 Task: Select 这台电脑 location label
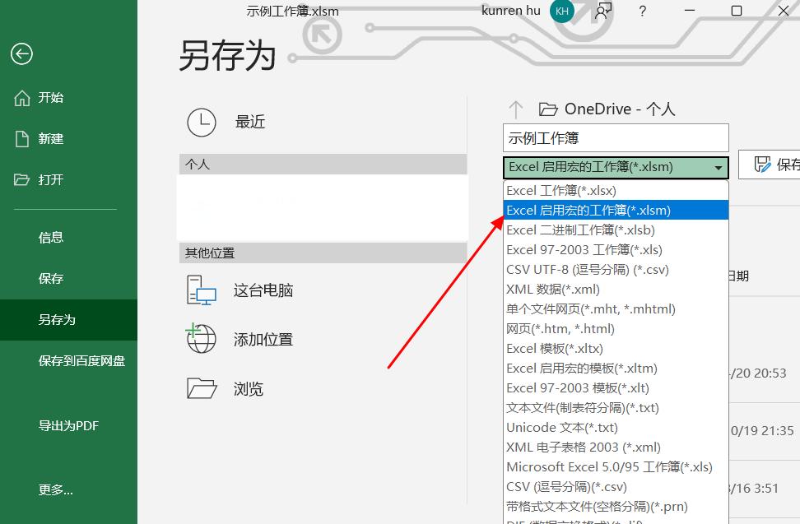pyautogui.click(x=263, y=290)
